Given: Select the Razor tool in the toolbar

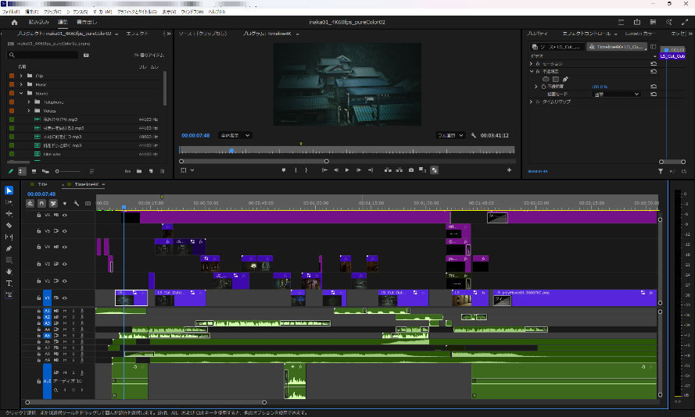Looking at the screenshot, I should 9,225.
